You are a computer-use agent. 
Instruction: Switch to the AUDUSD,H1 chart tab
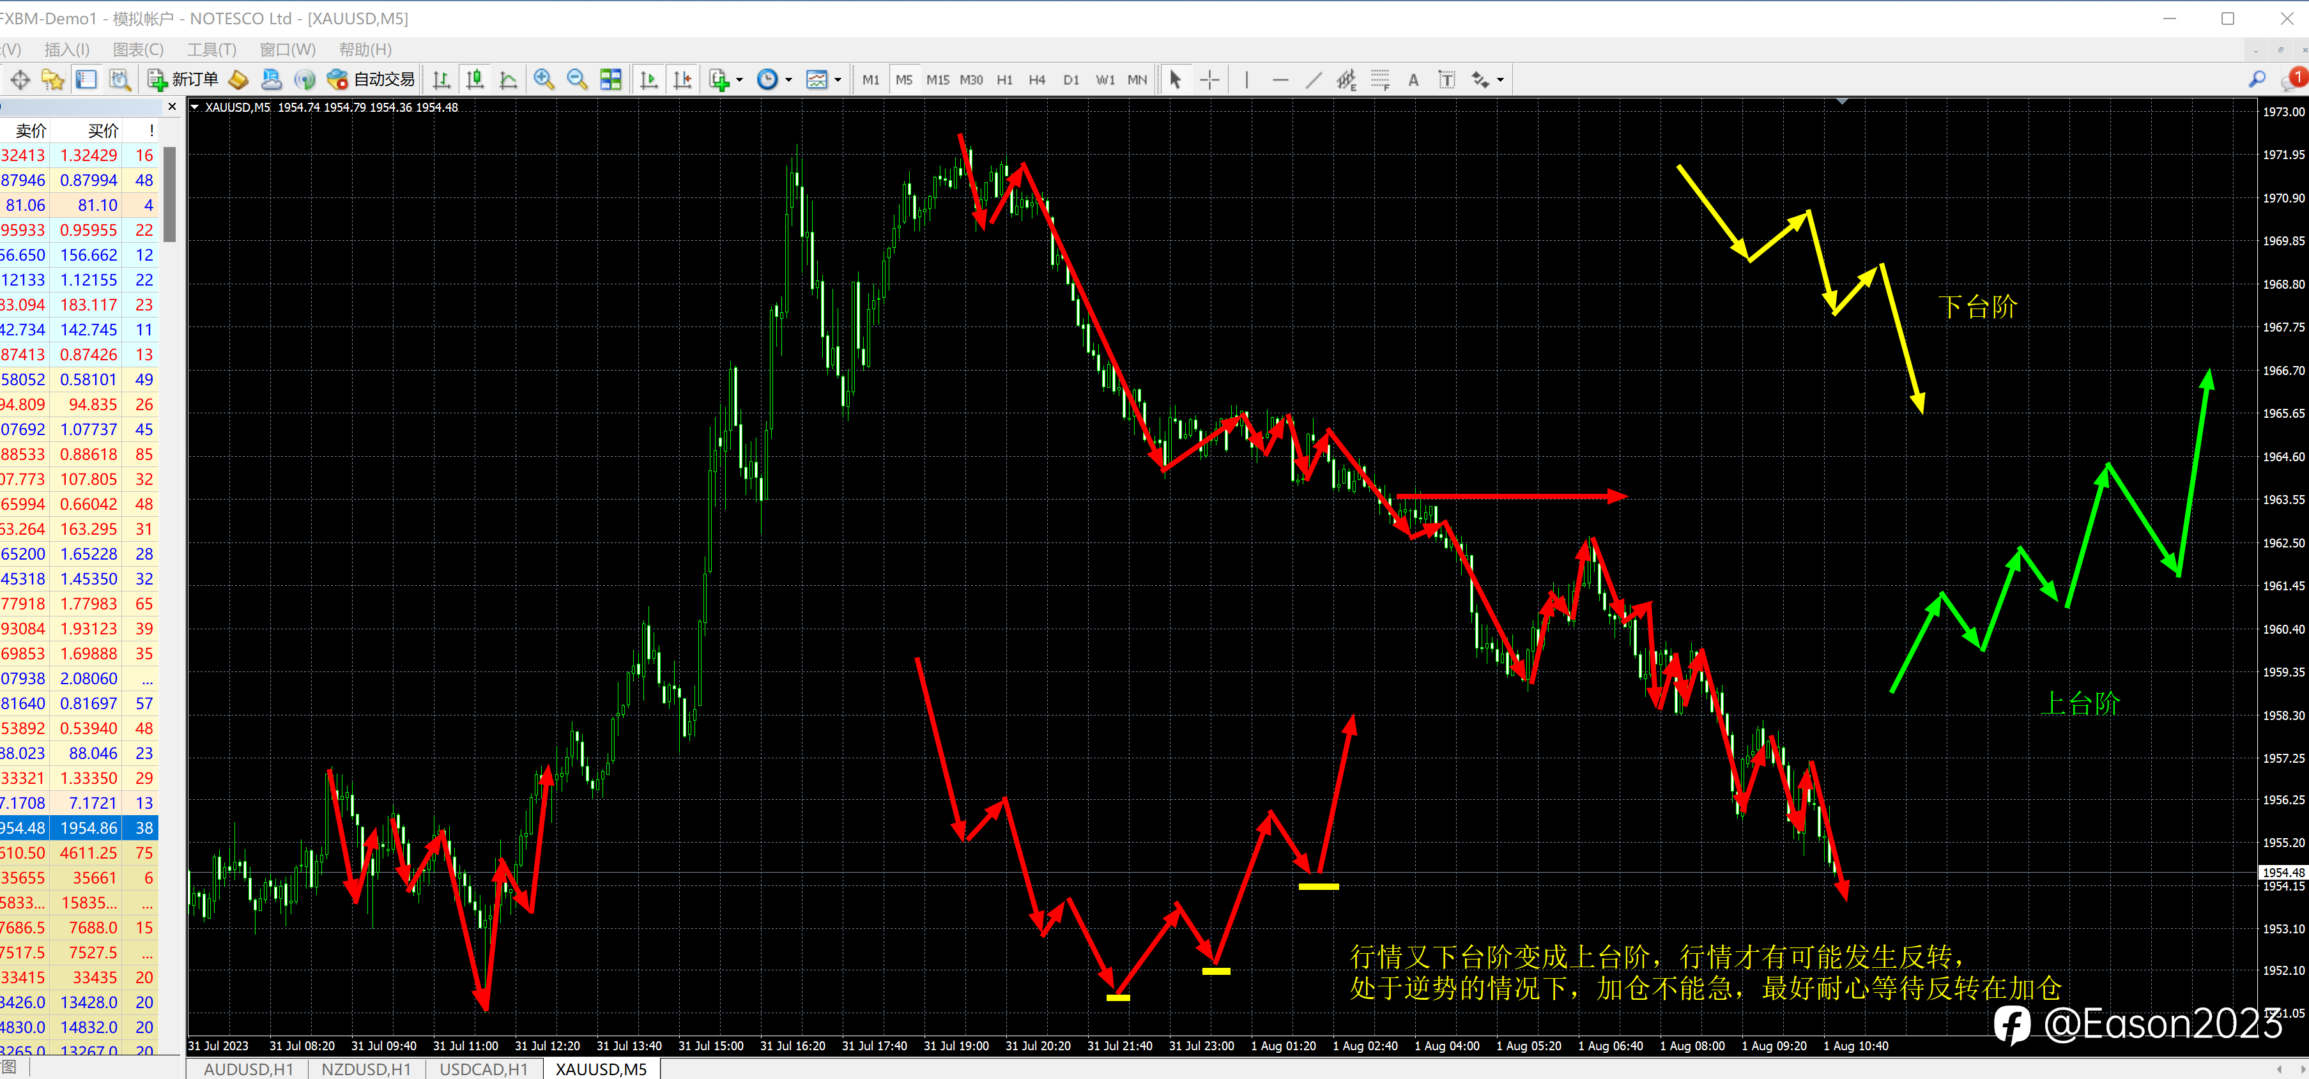pyautogui.click(x=249, y=1069)
